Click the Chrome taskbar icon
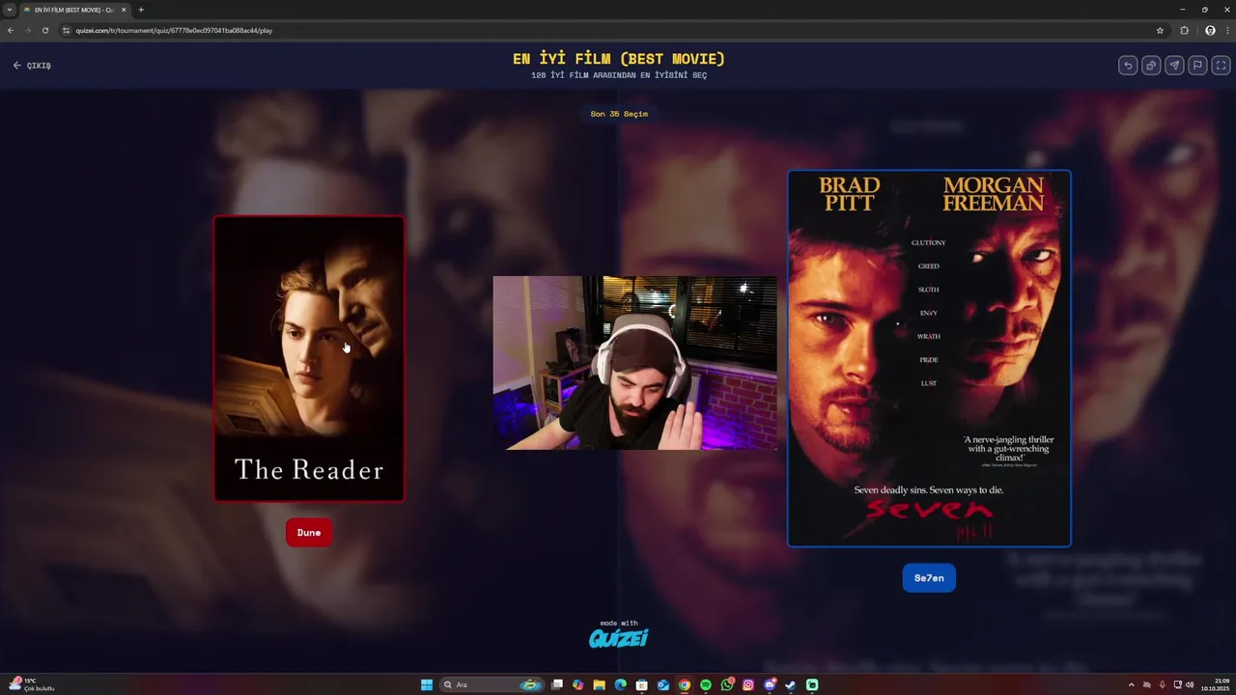The height and width of the screenshot is (695, 1236). pos(685,684)
